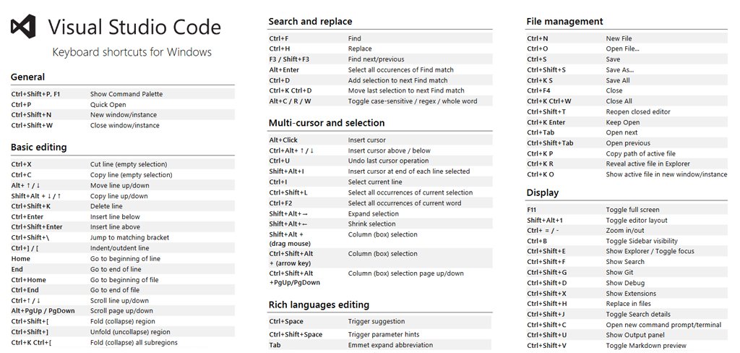
Task: Click 'Fold (collapse) all subregions' text
Action: 134,342
